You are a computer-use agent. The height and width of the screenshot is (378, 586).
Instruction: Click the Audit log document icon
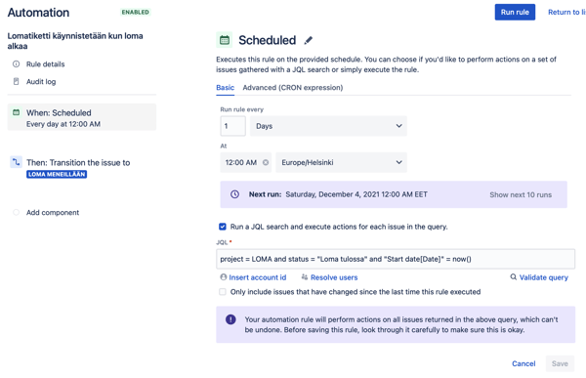[x=16, y=81]
